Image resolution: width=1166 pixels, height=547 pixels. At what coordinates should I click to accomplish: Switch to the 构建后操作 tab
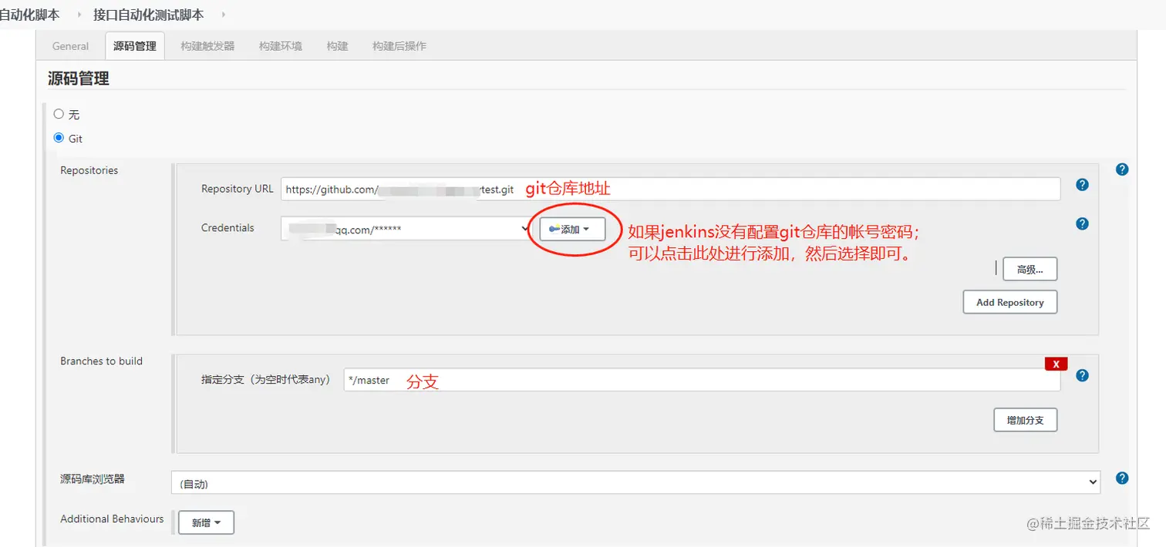(x=399, y=46)
